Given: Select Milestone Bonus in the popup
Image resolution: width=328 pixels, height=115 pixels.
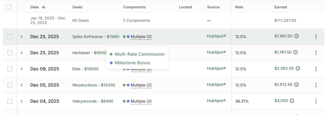Looking at the screenshot, I should click(x=132, y=63).
